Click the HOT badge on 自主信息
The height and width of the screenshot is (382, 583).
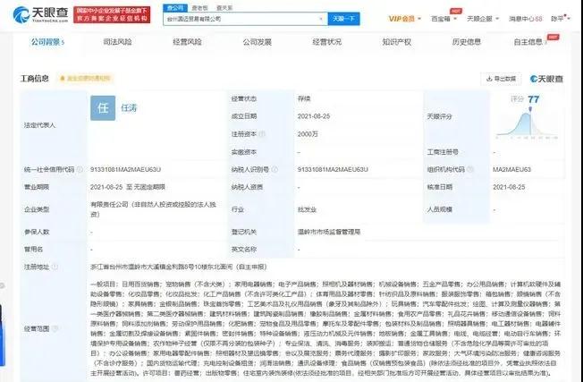click(x=553, y=38)
